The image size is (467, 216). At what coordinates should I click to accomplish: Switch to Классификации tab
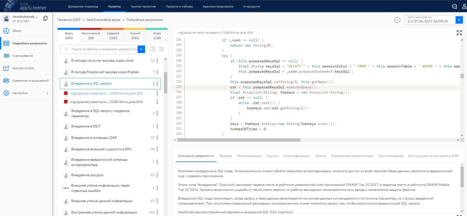[296, 156]
